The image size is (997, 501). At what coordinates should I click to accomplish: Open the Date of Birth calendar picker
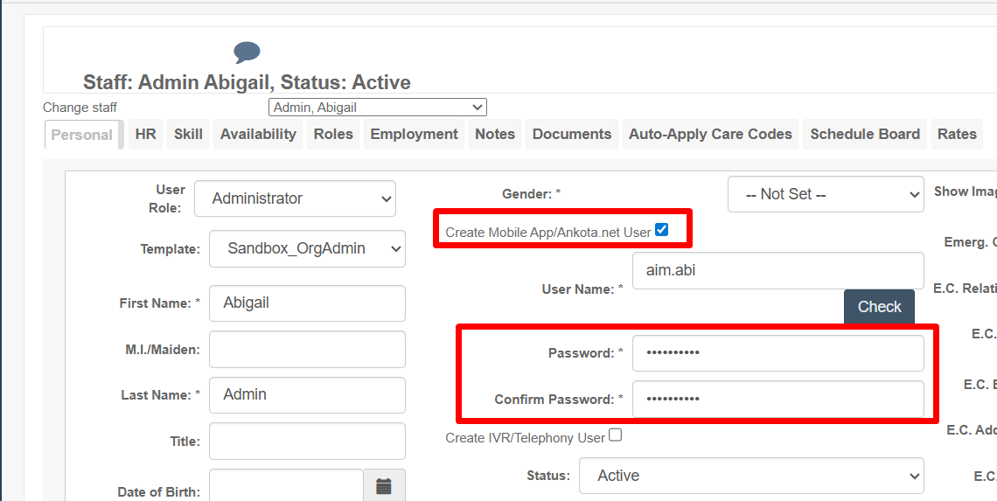[x=384, y=487]
